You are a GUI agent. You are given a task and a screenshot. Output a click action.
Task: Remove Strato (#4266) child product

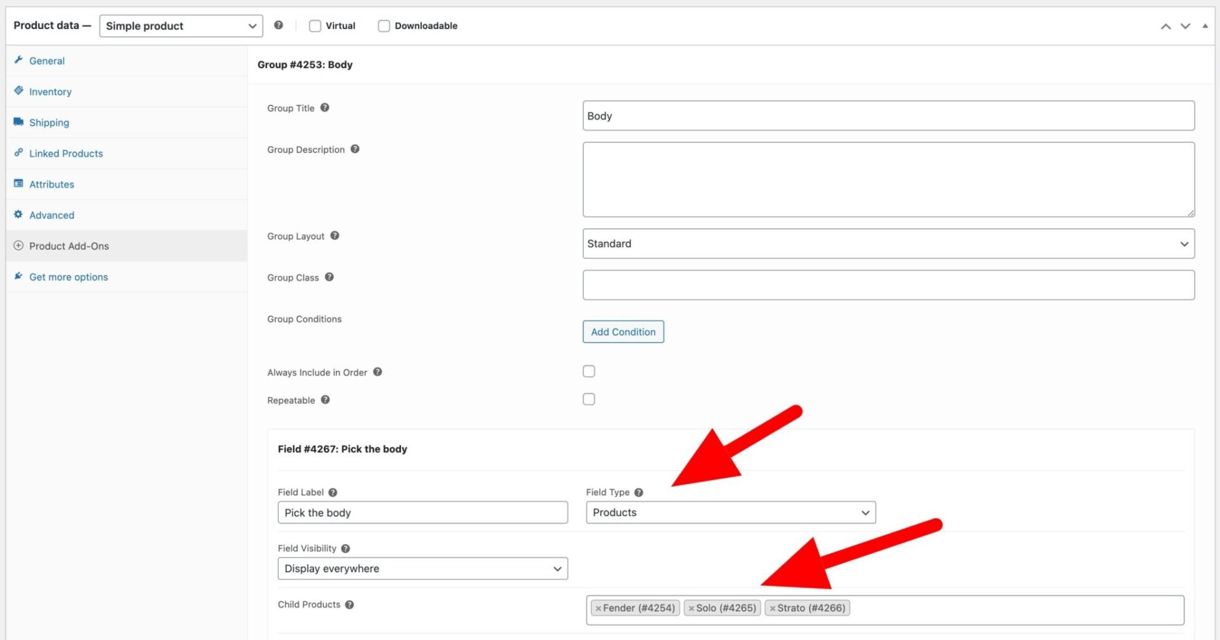click(x=773, y=608)
